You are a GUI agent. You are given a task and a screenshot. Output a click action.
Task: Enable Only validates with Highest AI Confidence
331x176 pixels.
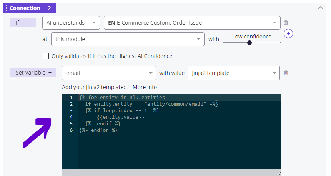pyautogui.click(x=46, y=56)
